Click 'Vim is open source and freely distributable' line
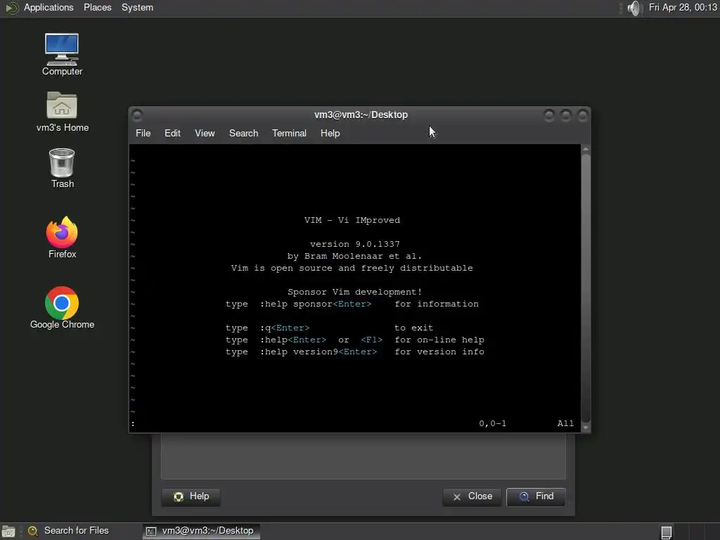The image size is (720, 540). [352, 268]
